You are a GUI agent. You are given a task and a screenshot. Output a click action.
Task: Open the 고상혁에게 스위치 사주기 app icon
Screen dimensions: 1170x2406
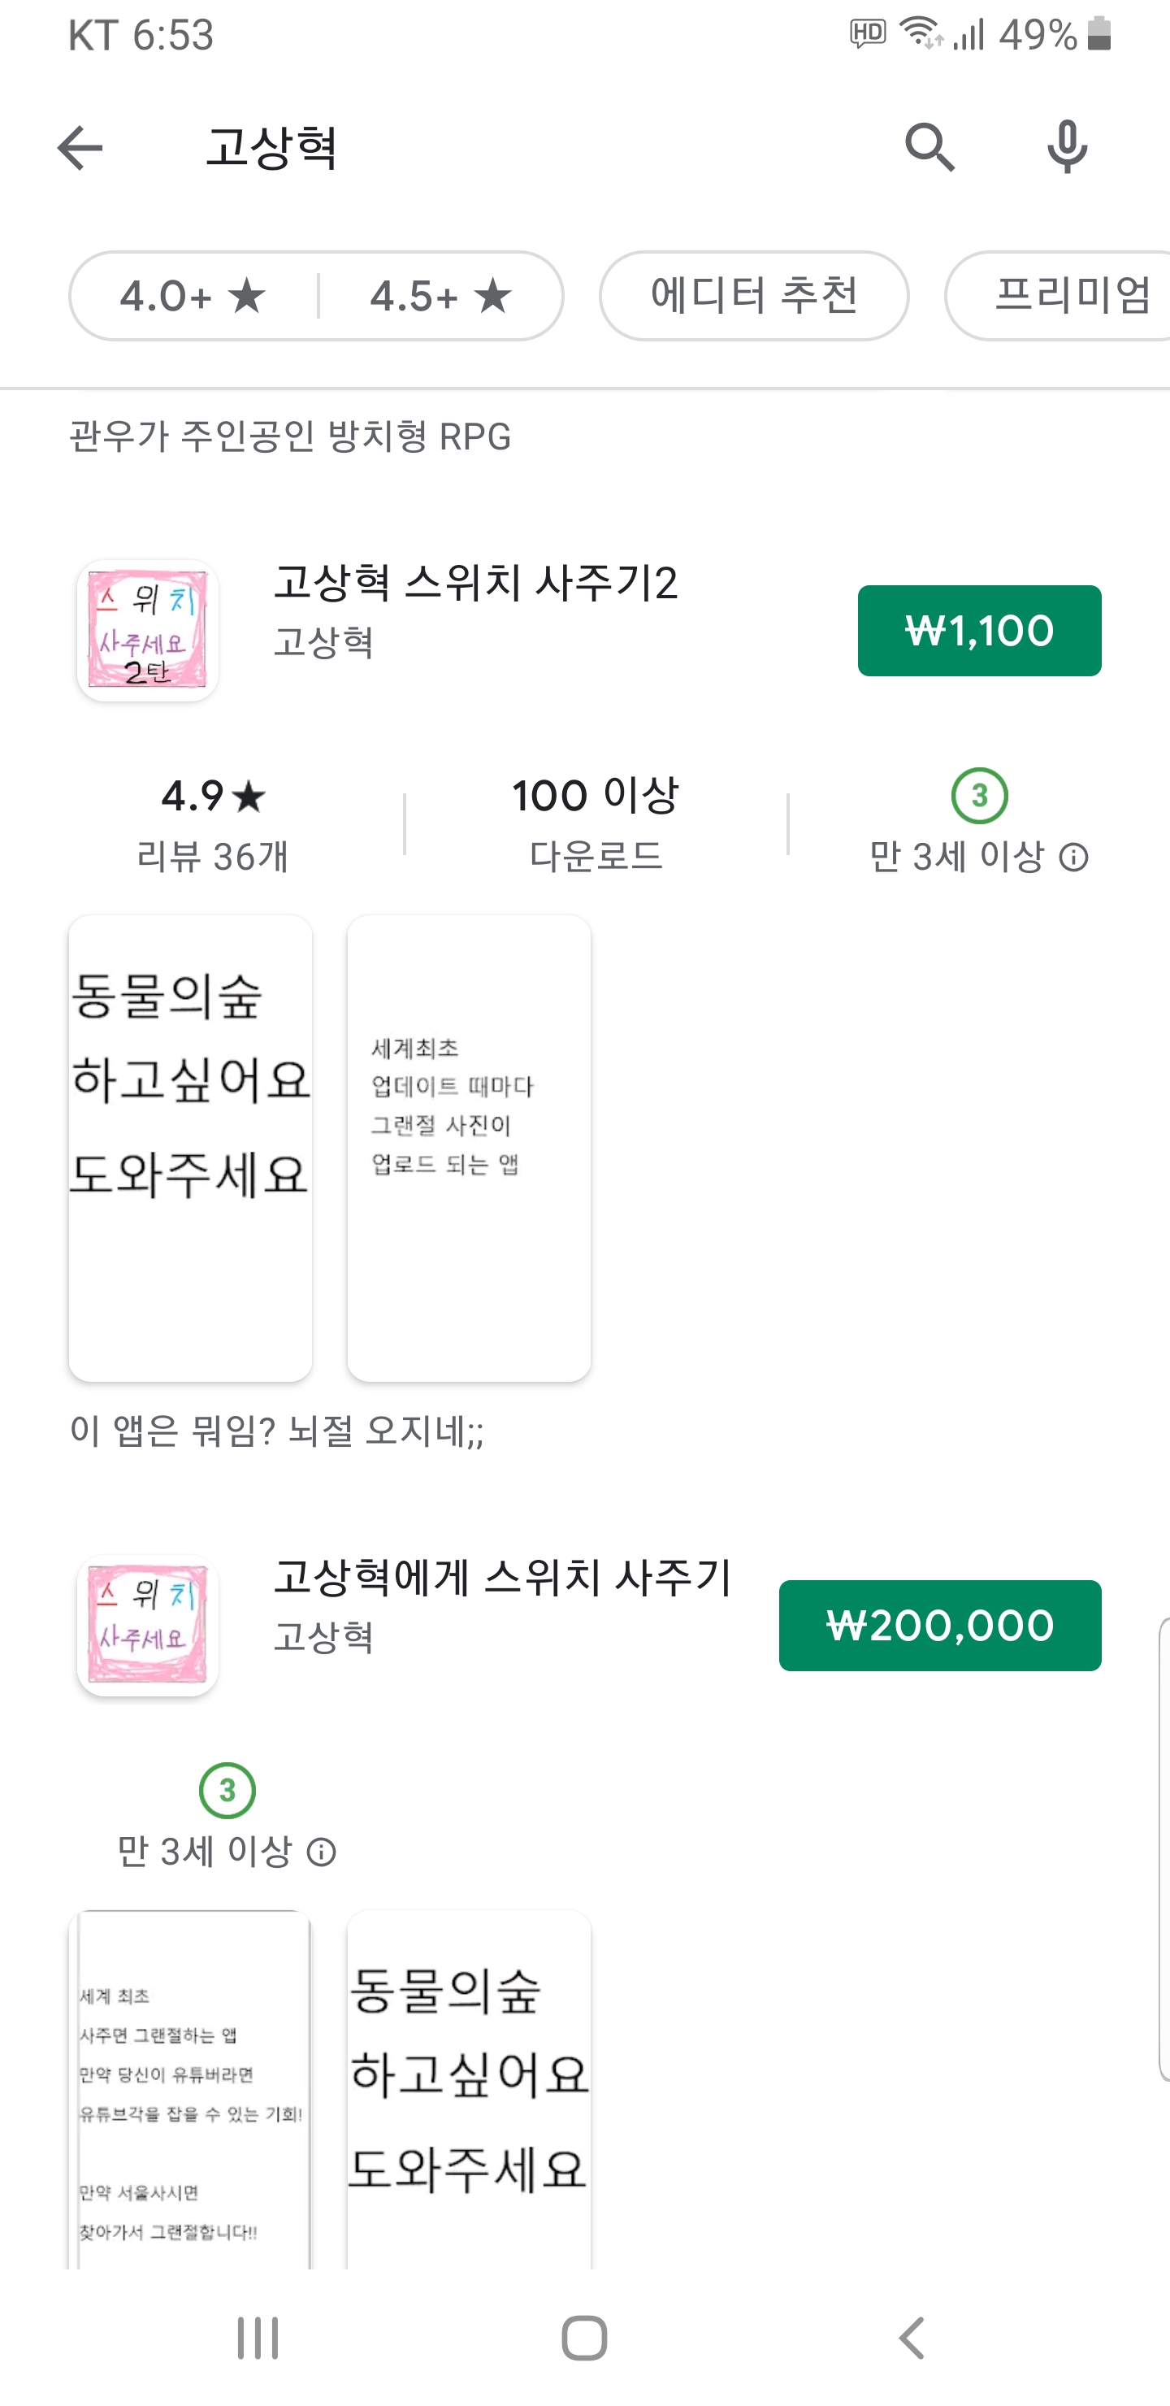click(148, 1625)
